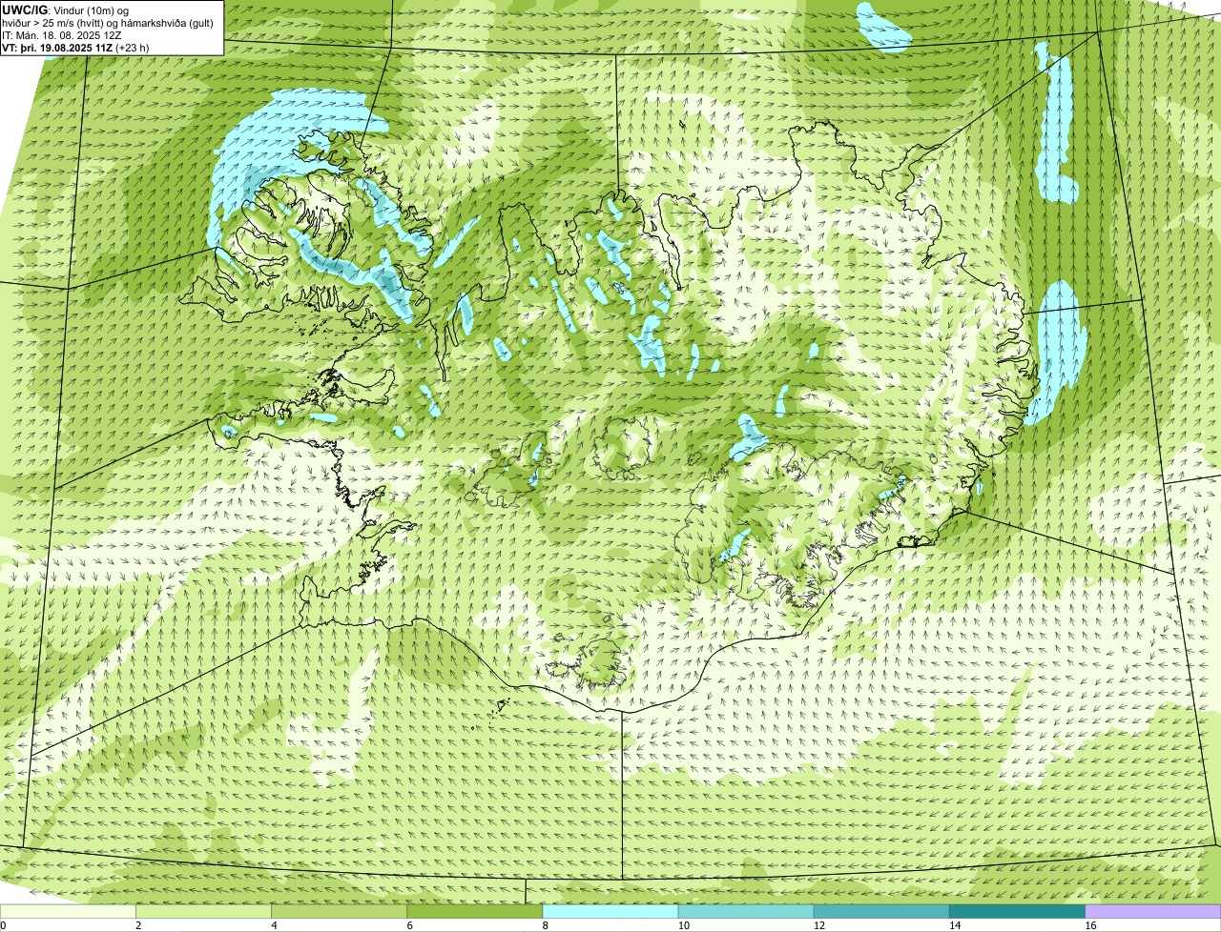Select the 2–4 legend color segment
The height and width of the screenshot is (932, 1221).
click(204, 911)
